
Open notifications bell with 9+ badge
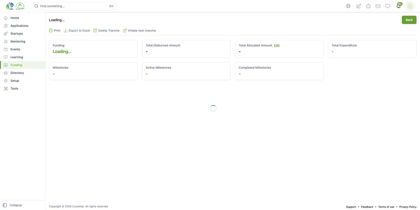[x=399, y=6]
